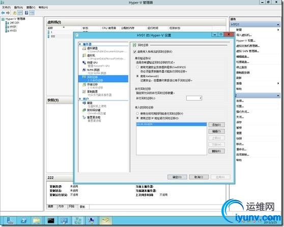Image resolution: width=284 pixels, height=227 pixels.
Task: Click the Add (添加) IP address button
Action: pos(216,125)
